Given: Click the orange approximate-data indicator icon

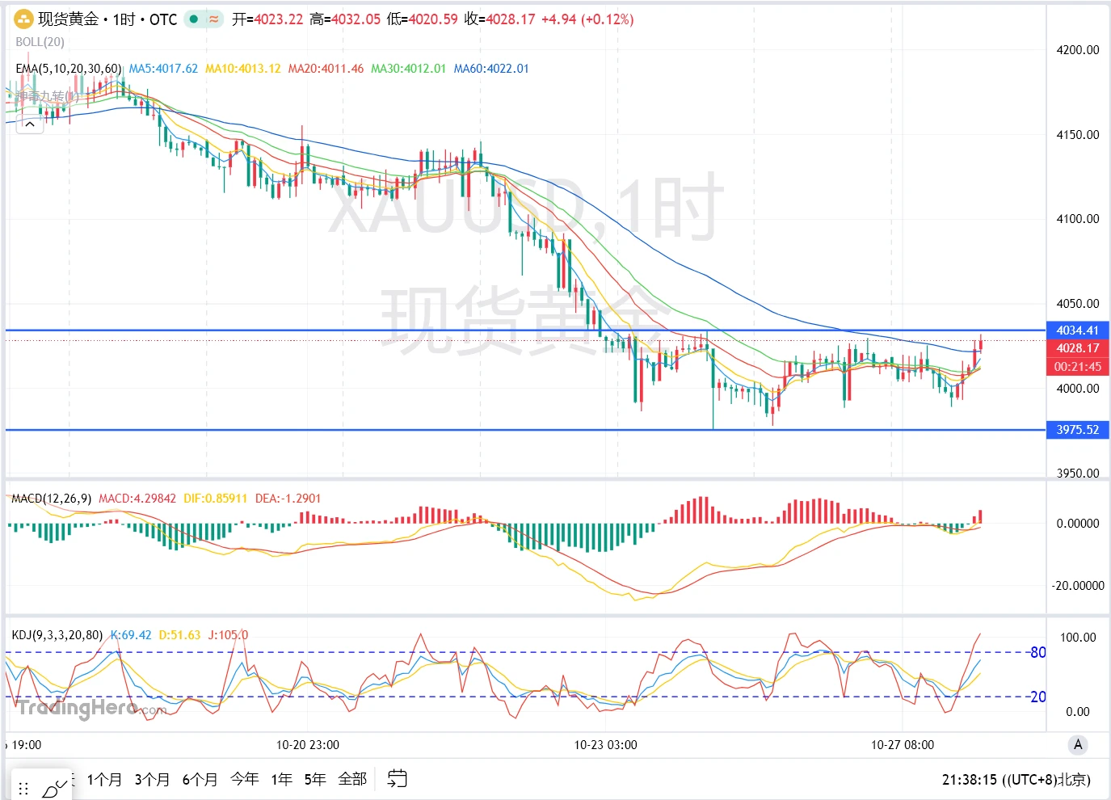Looking at the screenshot, I should click(214, 19).
